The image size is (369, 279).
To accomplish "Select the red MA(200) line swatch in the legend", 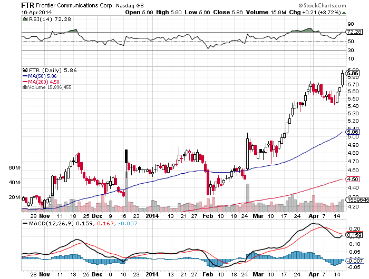I will [25, 82].
